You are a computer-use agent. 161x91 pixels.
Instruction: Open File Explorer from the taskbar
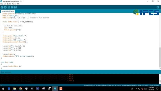click(15, 89)
